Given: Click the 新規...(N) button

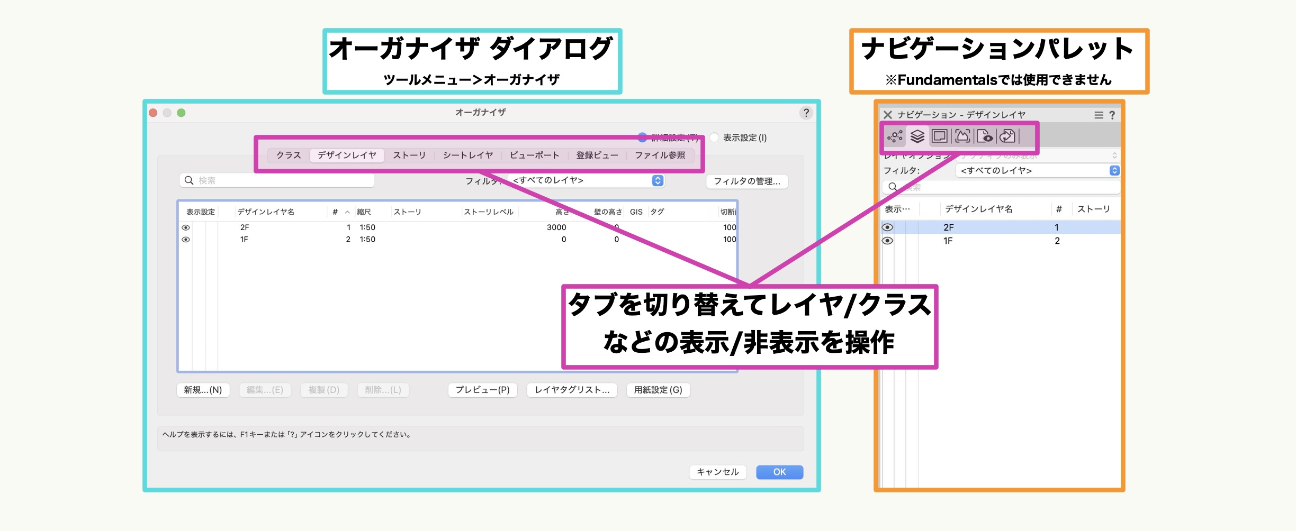Looking at the screenshot, I should [203, 390].
